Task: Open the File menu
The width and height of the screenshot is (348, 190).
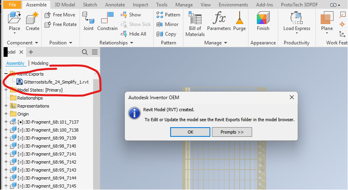Action: click(x=12, y=5)
